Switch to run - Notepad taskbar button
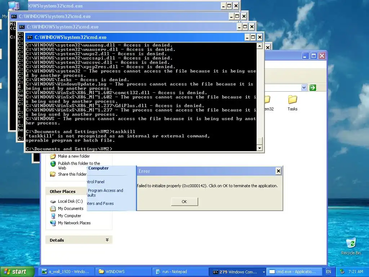Image resolution: width=369 pixels, height=277 pixels. pos(180,272)
